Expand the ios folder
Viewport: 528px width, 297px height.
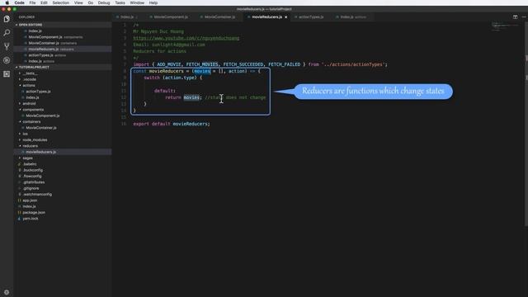coord(26,134)
